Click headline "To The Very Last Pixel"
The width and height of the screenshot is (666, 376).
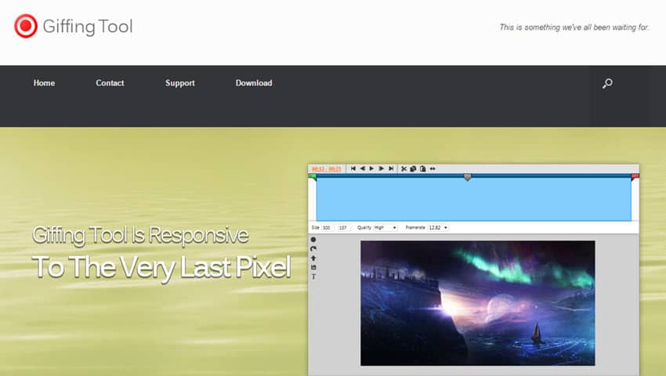[x=161, y=268]
